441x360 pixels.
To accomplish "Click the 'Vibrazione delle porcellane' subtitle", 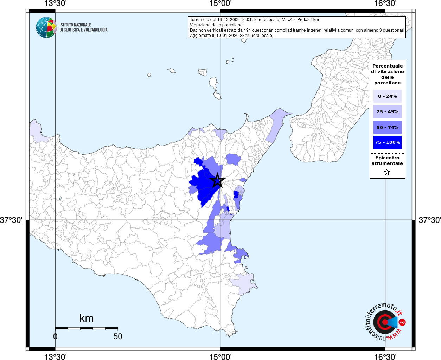I will (216, 25).
